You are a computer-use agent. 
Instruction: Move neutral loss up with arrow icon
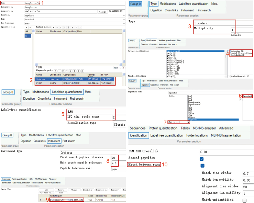click(65, 27)
